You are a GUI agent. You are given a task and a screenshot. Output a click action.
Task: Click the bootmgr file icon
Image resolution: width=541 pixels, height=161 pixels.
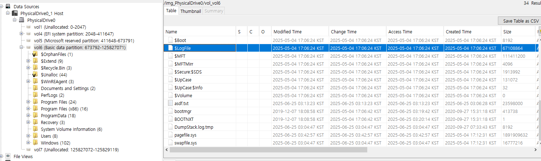pyautogui.click(x=171, y=111)
